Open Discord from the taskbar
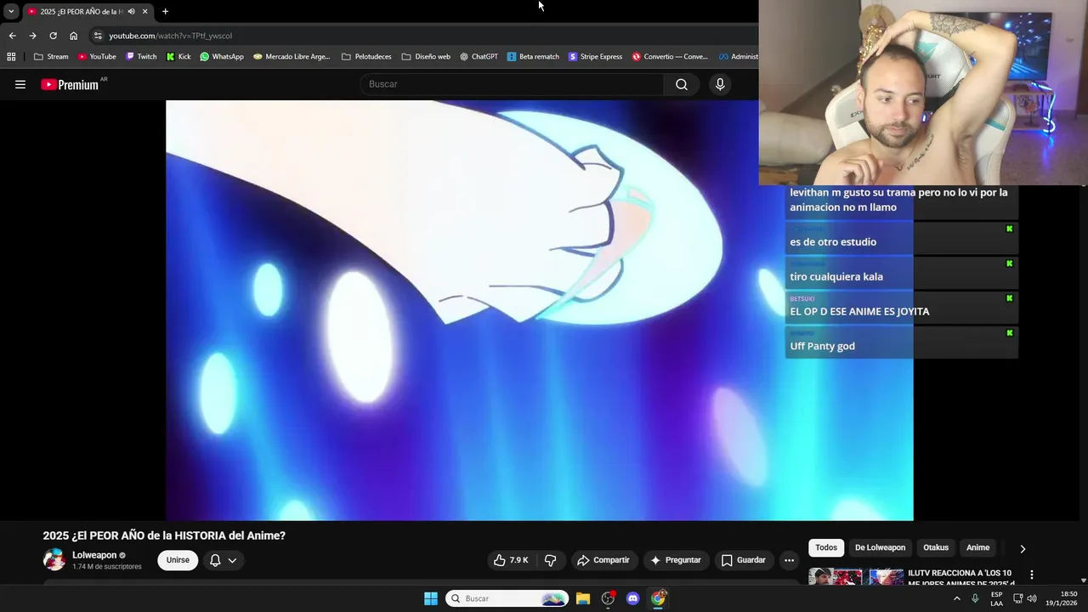This screenshot has width=1088, height=612. [632, 598]
